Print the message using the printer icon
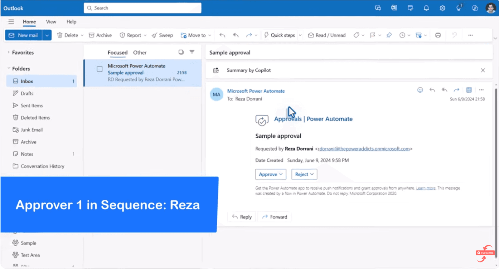 pyautogui.click(x=438, y=35)
